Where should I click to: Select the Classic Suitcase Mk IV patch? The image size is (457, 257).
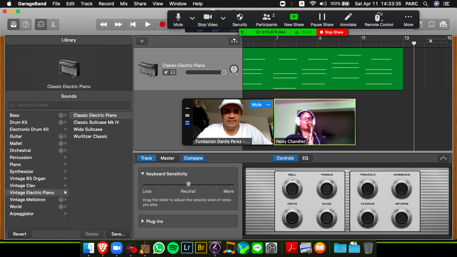tap(96, 122)
